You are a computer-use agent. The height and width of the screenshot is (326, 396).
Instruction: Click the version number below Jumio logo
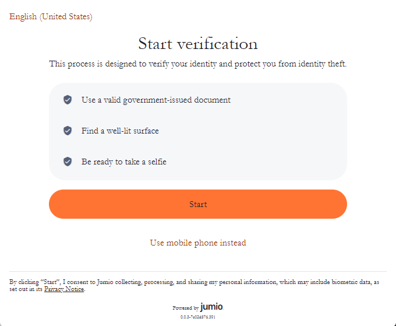point(198,317)
